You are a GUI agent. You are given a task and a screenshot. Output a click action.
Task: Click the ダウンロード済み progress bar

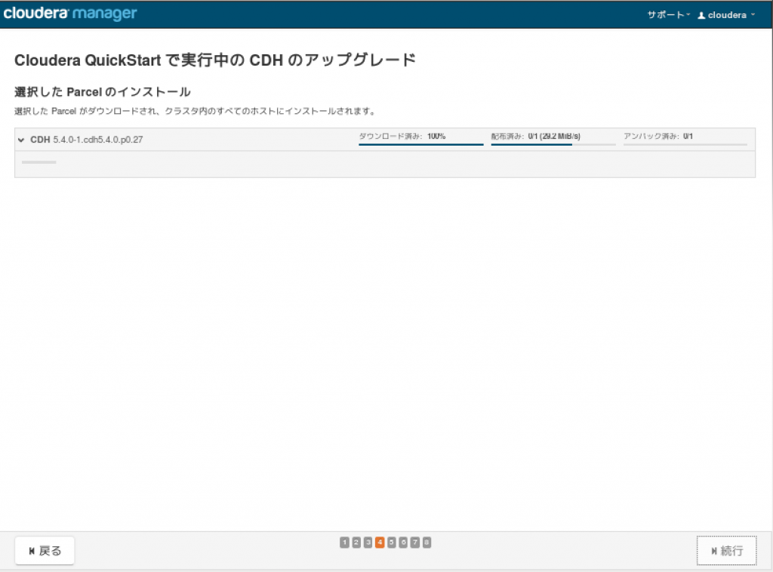pyautogui.click(x=420, y=144)
